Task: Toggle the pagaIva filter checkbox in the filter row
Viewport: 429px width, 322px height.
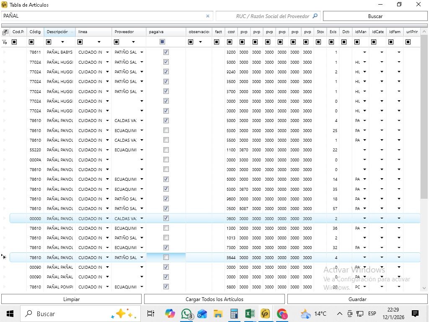Action: [x=162, y=42]
